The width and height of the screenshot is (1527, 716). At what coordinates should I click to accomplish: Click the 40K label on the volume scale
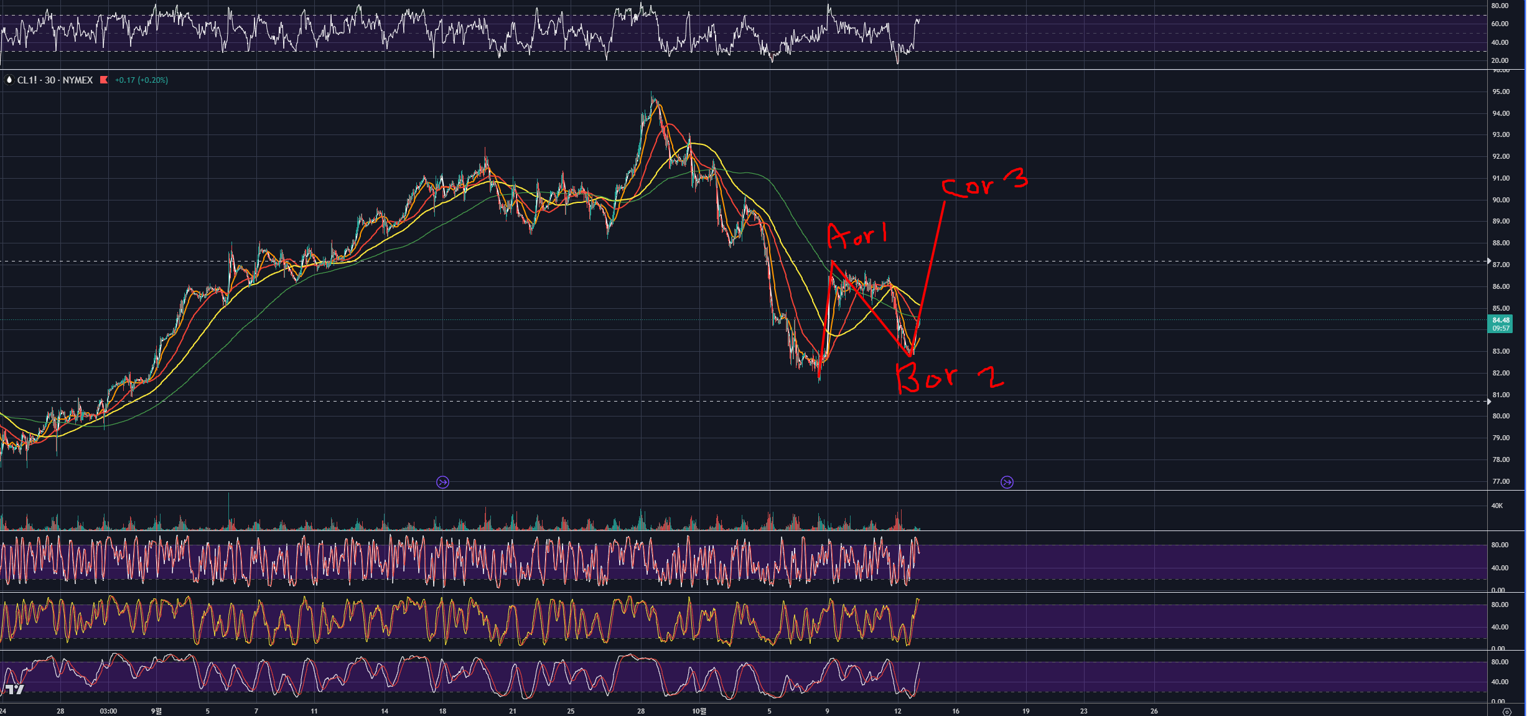coord(1497,506)
